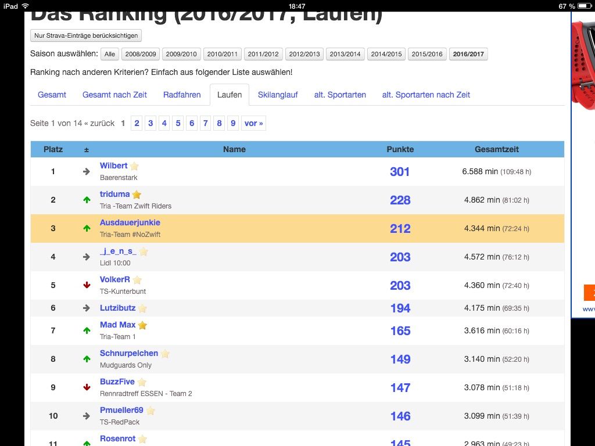Click the star icon beside Wilbert
The width and height of the screenshot is (595, 446).
click(x=134, y=166)
